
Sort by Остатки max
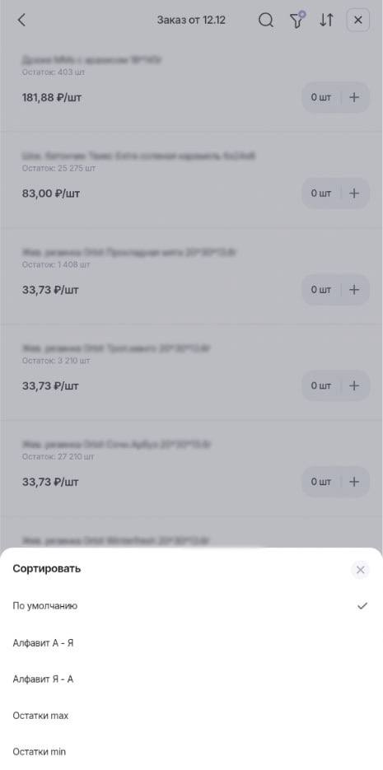[x=191, y=716]
